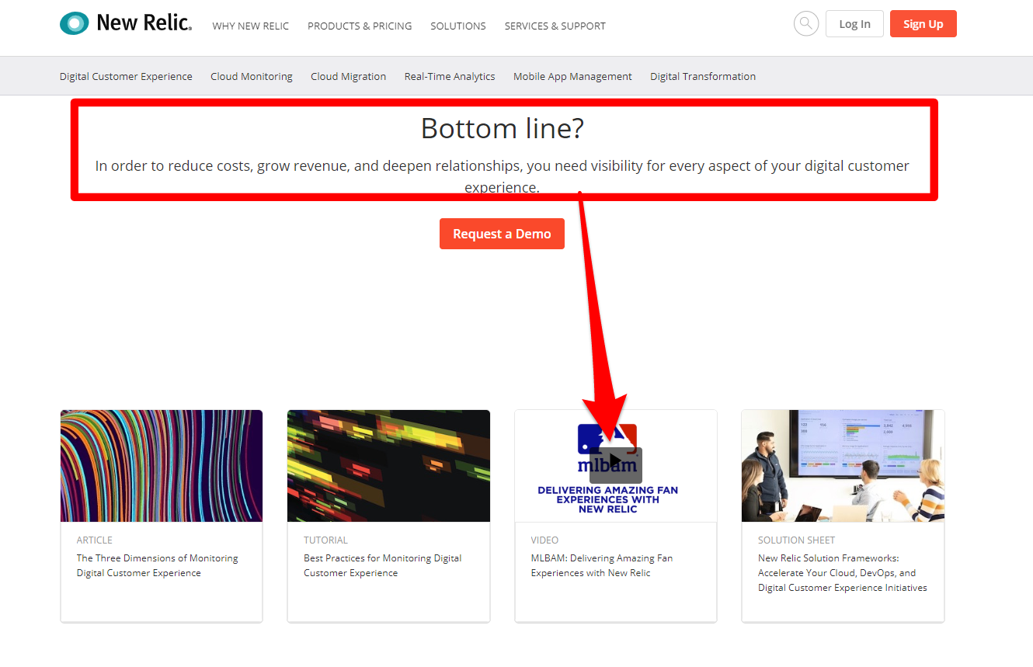Open Best Practices for Monitoring tutorial link
Viewport: 1033px width, 667px height.
pyautogui.click(x=382, y=565)
